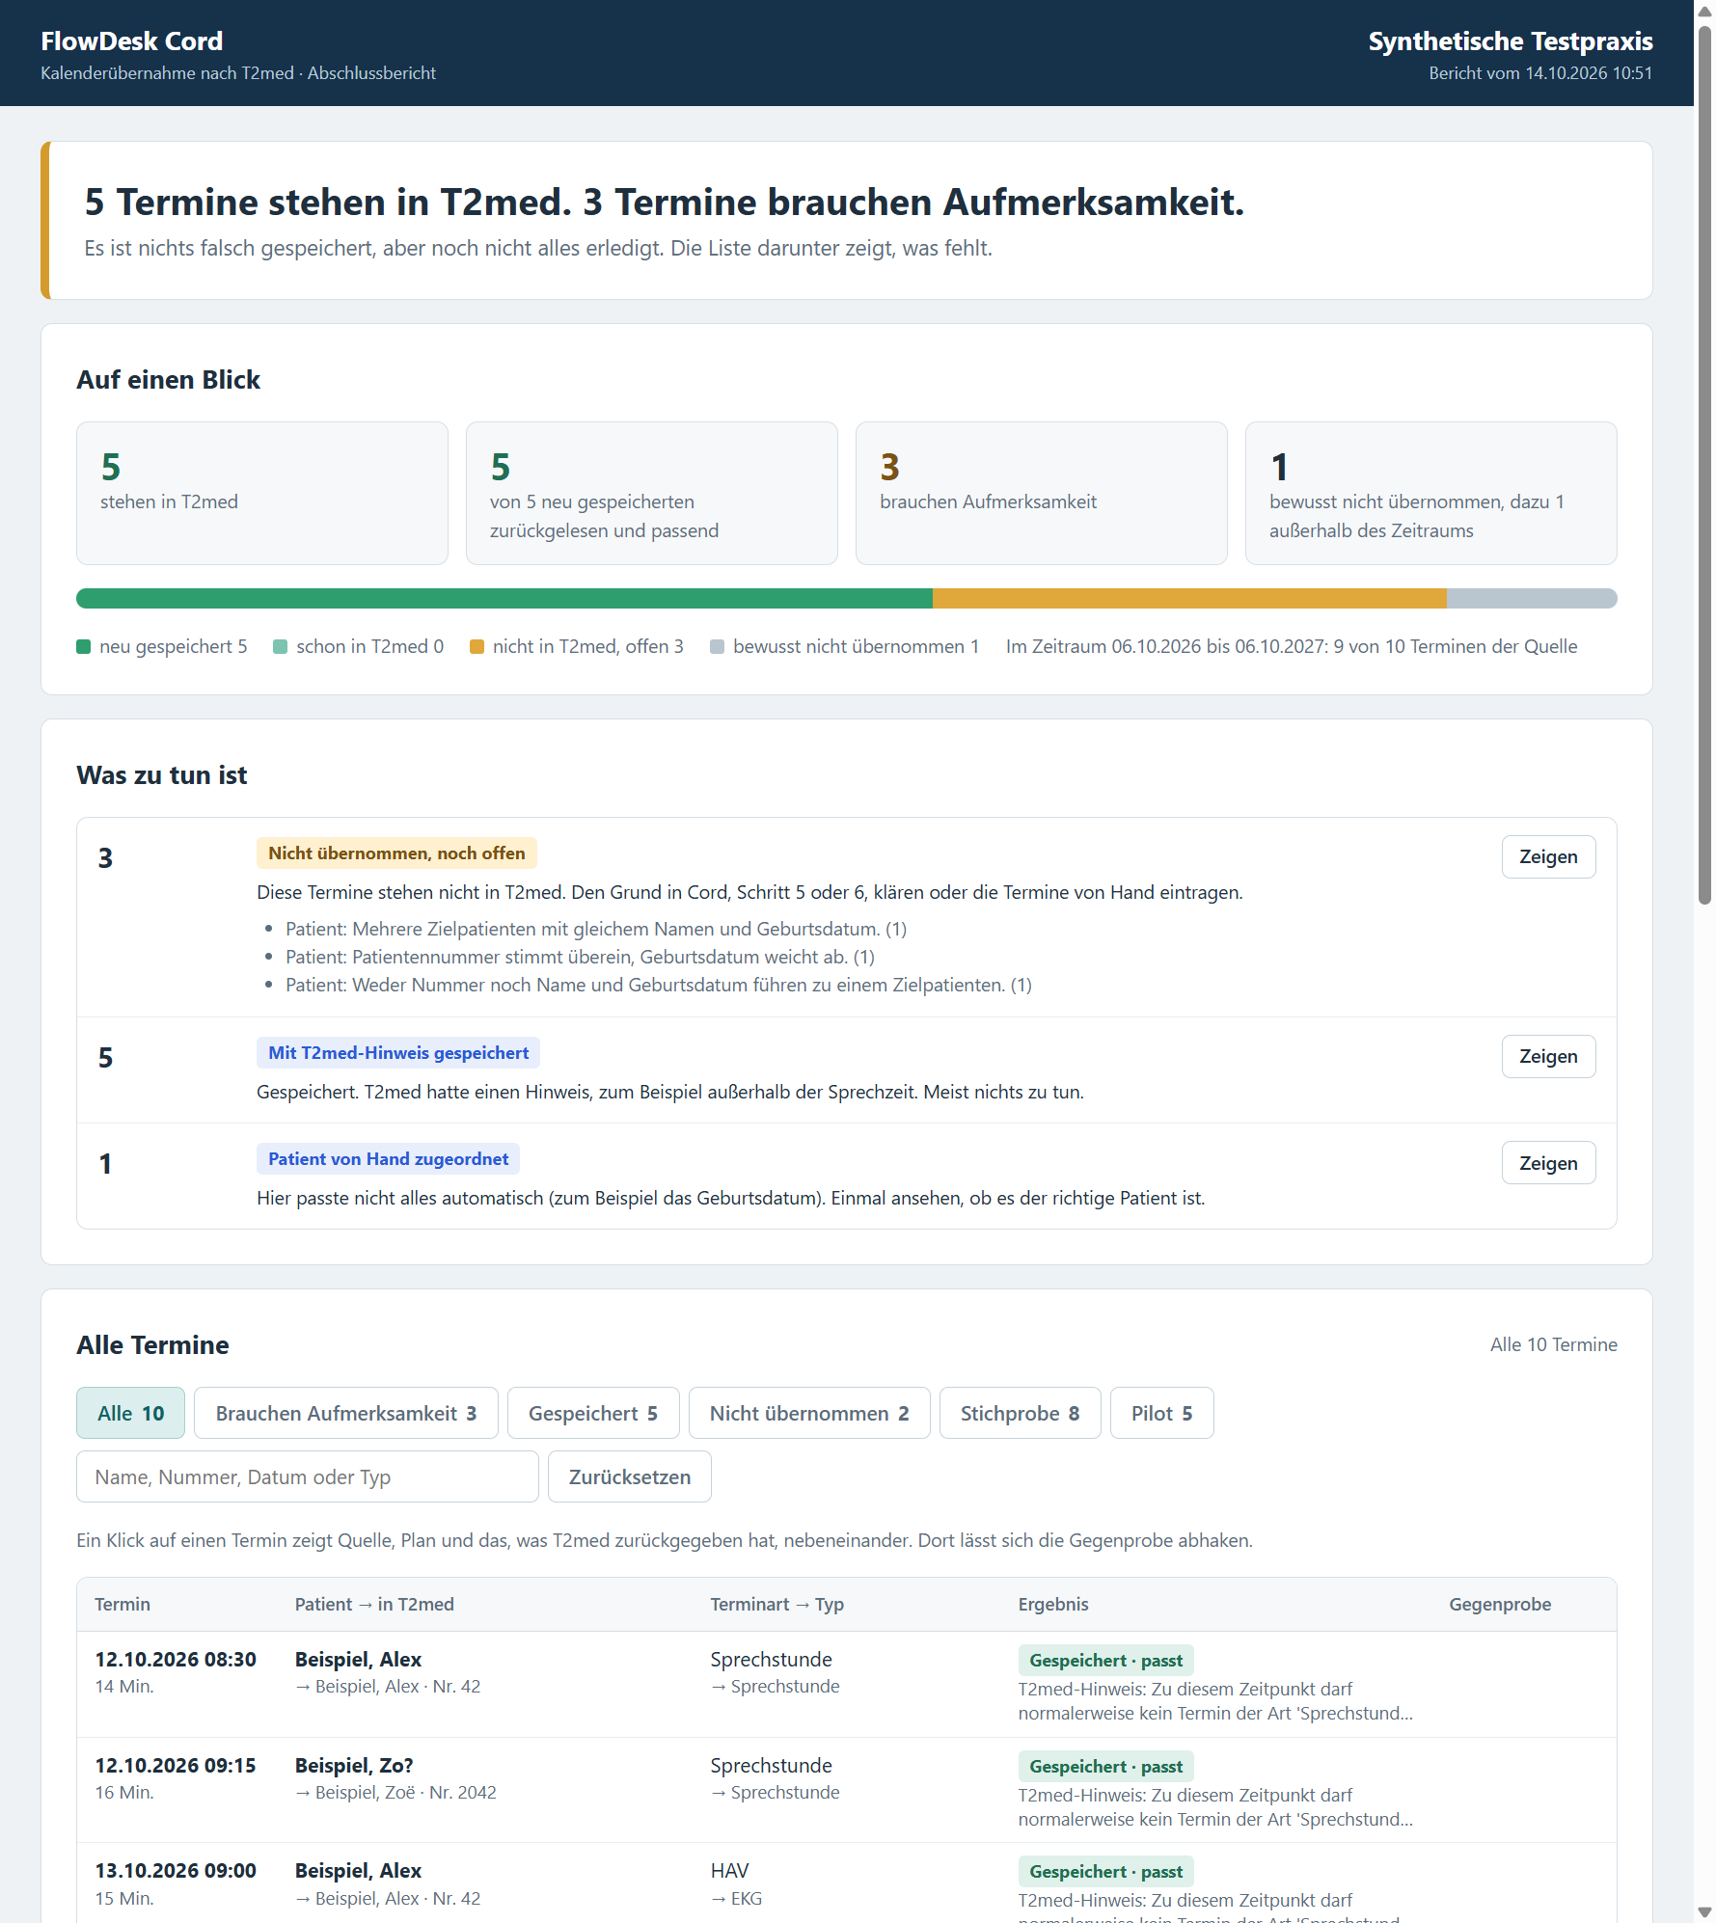
Task: Show the 'Nicht übernommen, noch offen' appointments
Action: coord(1548,856)
